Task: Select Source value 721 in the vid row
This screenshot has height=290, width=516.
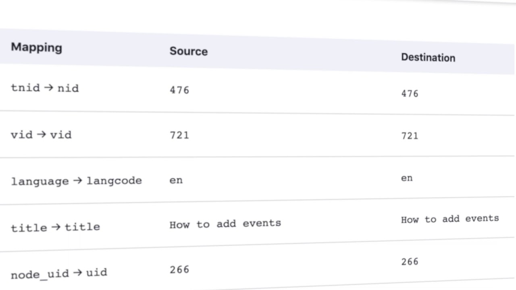Action: coord(179,135)
